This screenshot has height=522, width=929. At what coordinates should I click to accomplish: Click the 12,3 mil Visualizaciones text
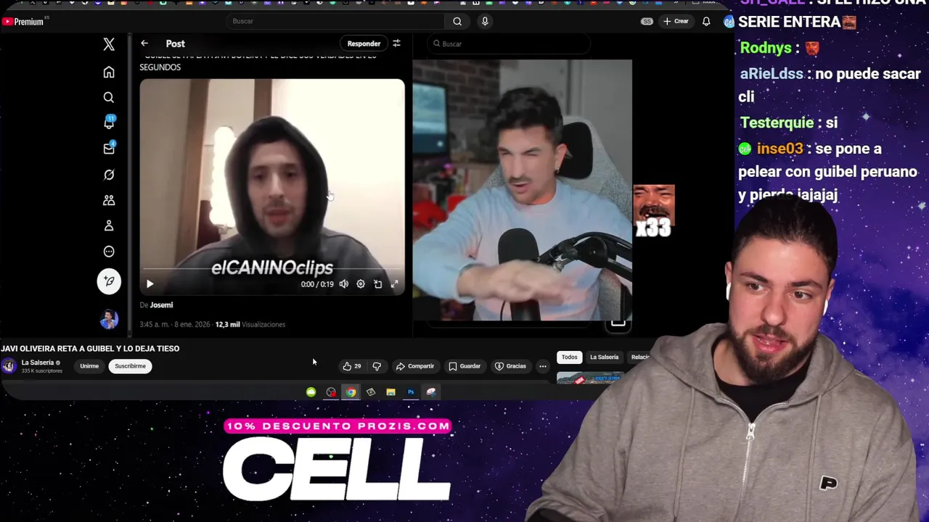click(x=250, y=325)
